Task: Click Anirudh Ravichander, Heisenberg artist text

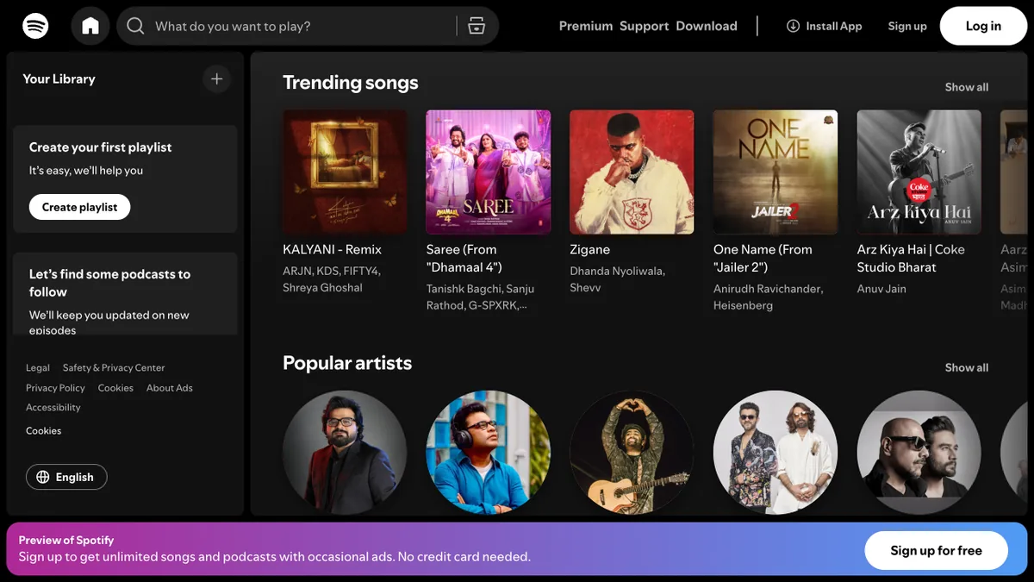Action: coord(768,297)
